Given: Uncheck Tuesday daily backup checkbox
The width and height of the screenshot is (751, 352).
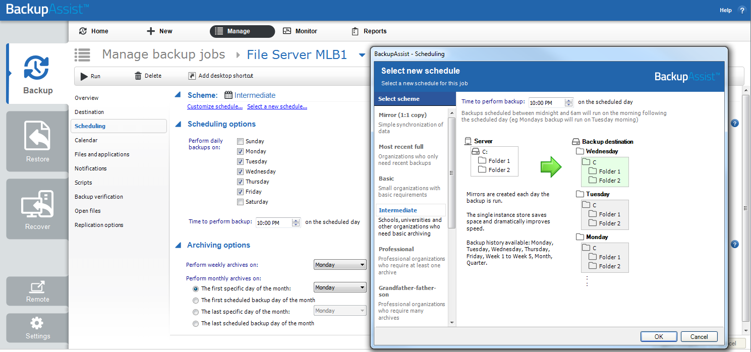Looking at the screenshot, I should pyautogui.click(x=240, y=161).
